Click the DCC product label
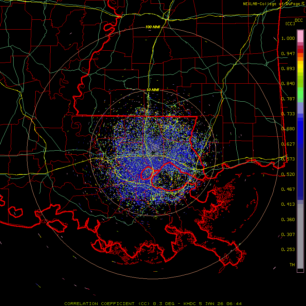 299,20
